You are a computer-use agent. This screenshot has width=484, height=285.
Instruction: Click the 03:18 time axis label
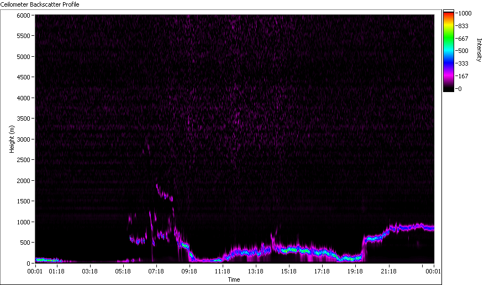[x=90, y=271]
